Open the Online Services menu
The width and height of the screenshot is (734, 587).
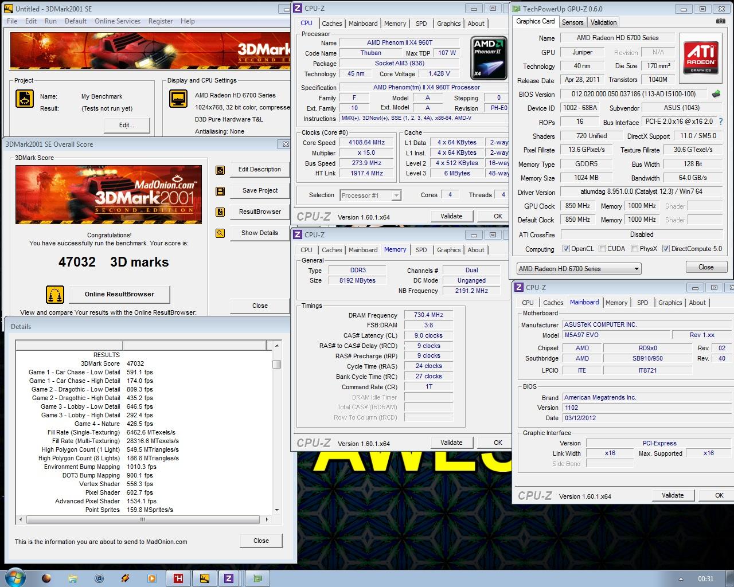118,21
